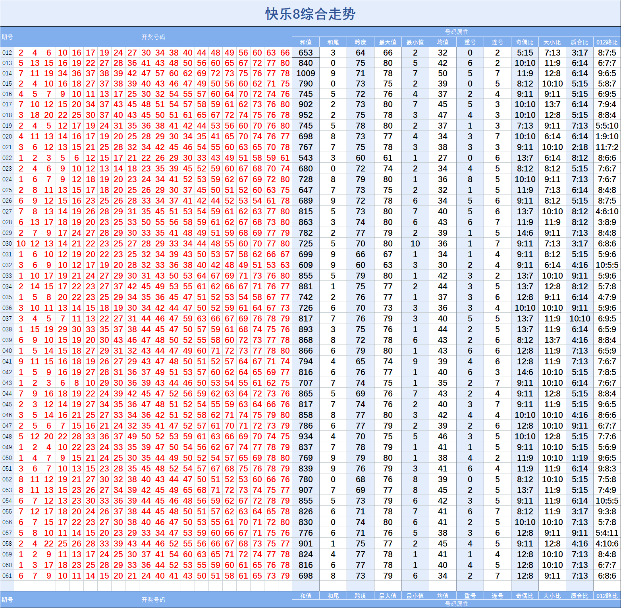
Task: Select the 质合比 column header in the top header row
Action: tap(580, 42)
